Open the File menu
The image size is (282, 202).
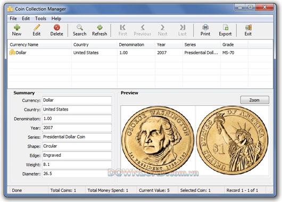point(13,19)
